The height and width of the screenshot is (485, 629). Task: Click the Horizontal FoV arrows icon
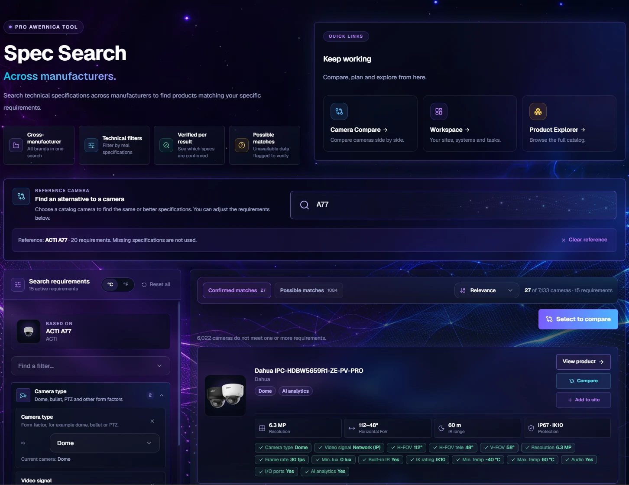tap(352, 428)
